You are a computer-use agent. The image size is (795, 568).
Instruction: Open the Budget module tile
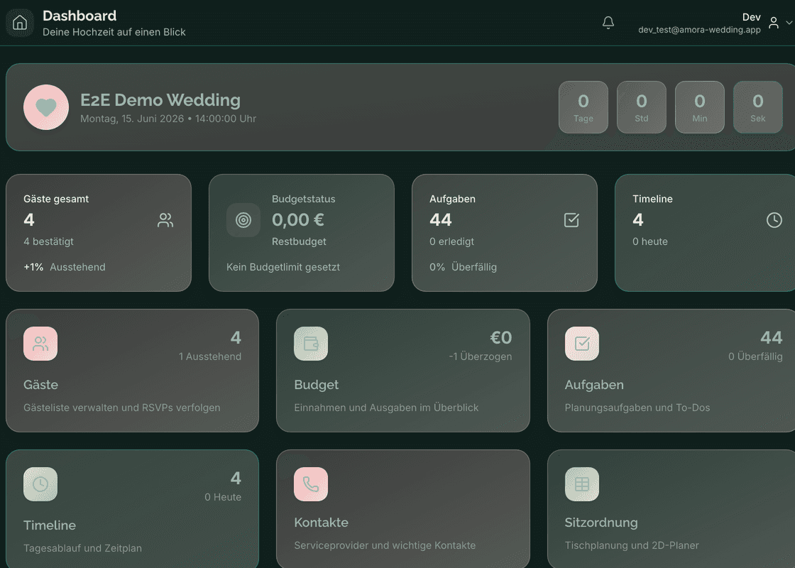403,371
